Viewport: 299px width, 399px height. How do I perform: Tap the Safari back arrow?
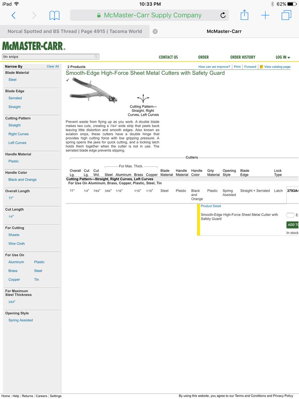(14, 15)
